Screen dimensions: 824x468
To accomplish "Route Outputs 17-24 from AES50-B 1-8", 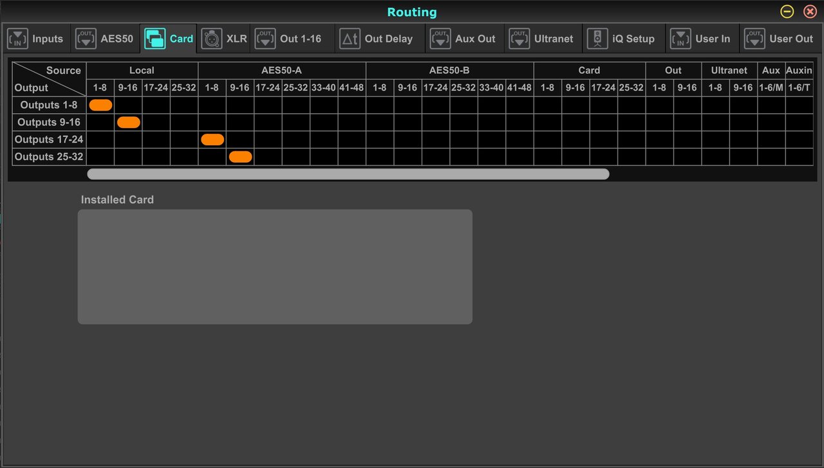I will point(380,139).
